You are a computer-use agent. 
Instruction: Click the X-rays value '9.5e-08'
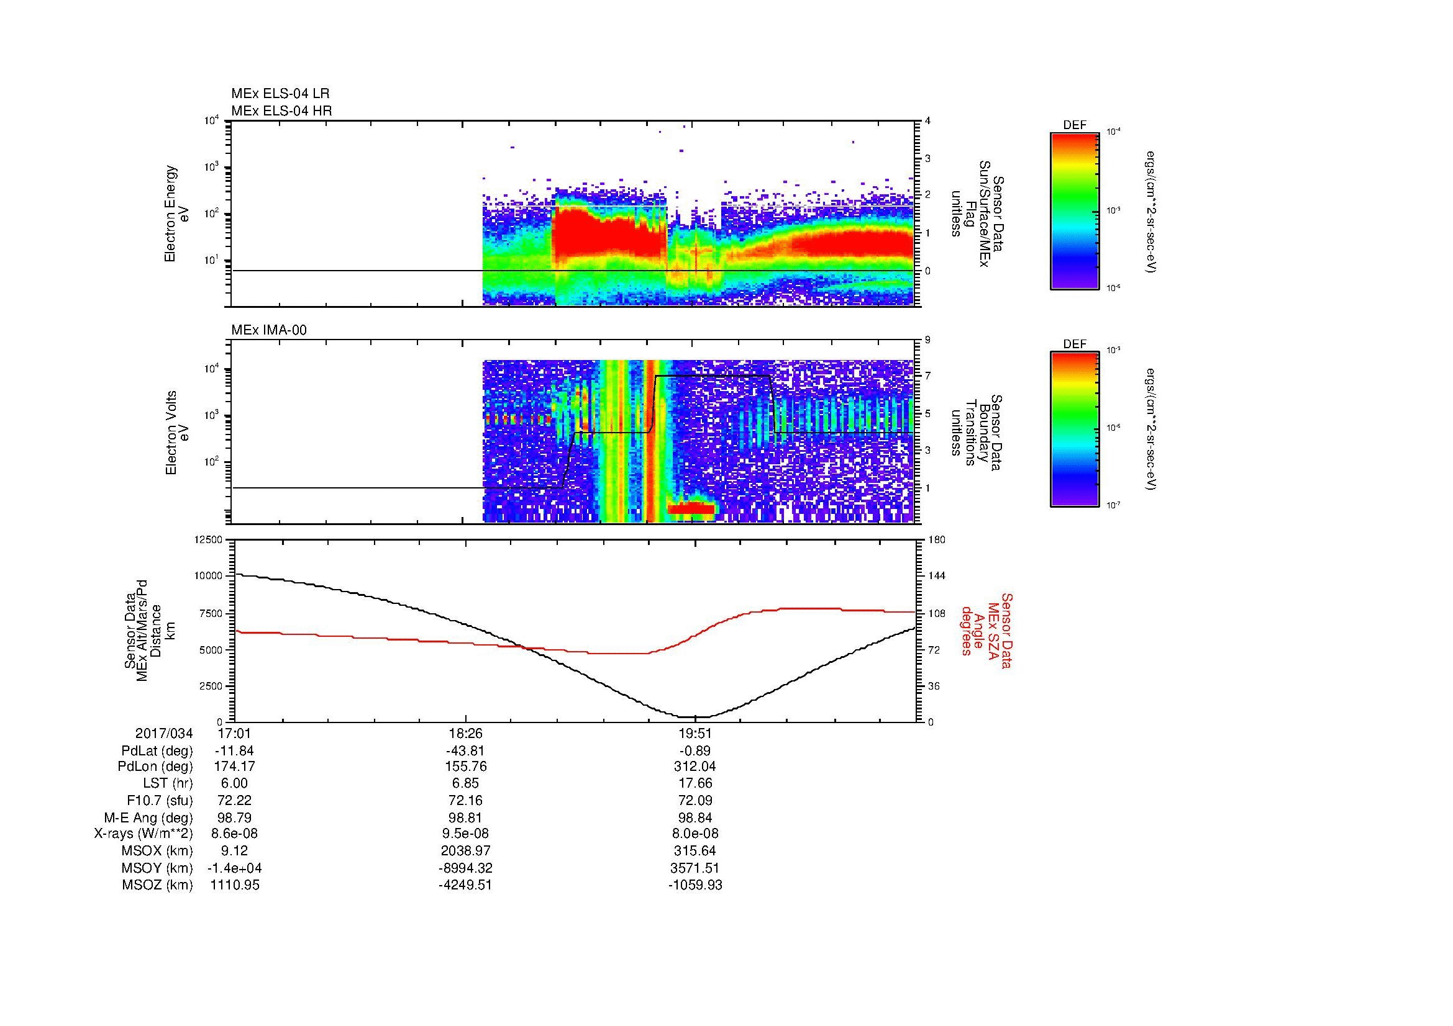pyautogui.click(x=465, y=834)
